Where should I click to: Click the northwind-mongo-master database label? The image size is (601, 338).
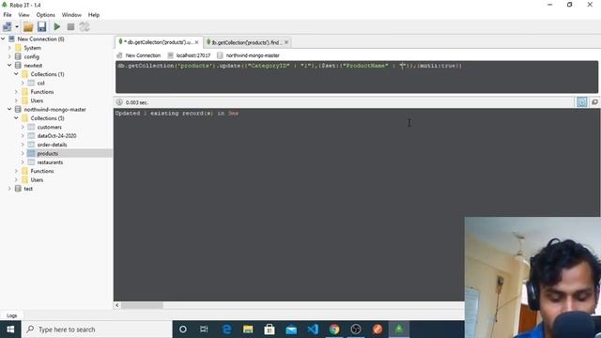click(253, 55)
